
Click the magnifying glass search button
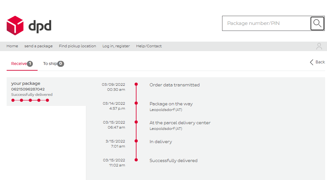[317, 23]
